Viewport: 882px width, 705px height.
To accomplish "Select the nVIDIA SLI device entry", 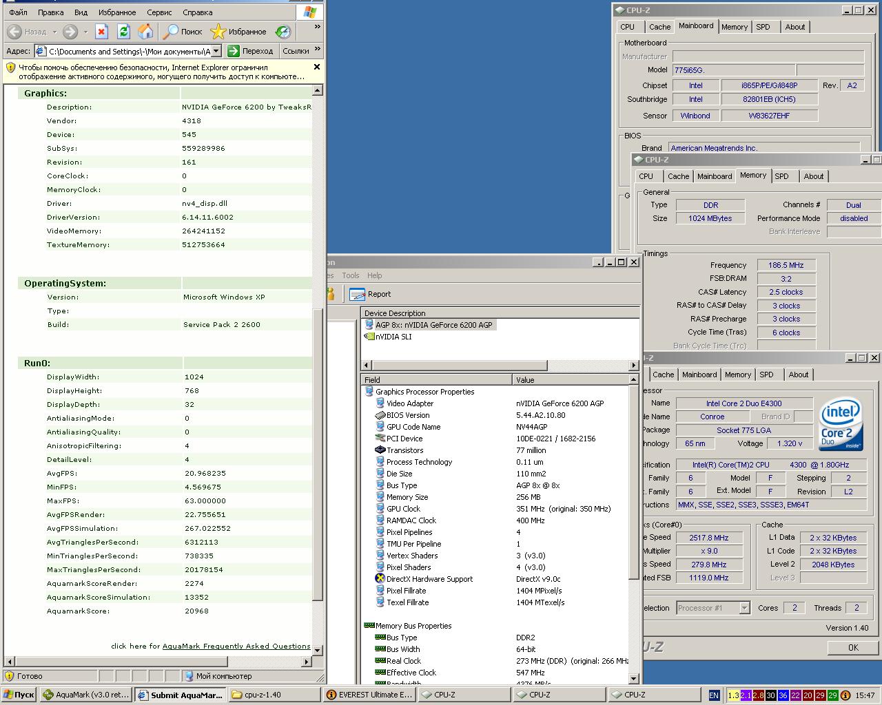I will tap(387, 337).
